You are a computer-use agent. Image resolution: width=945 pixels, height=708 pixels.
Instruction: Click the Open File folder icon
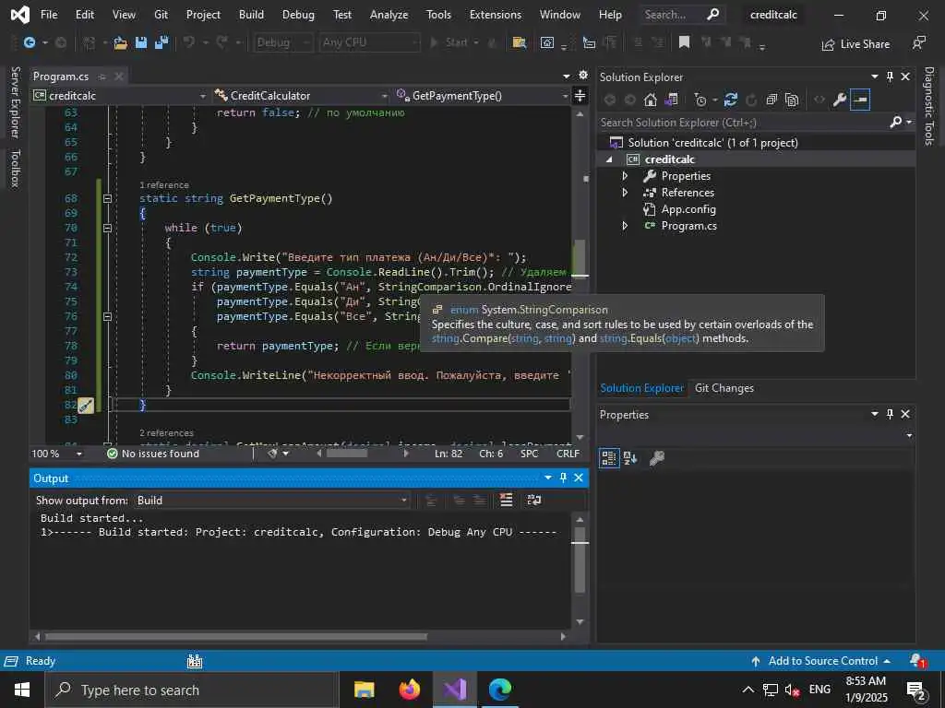tap(121, 42)
